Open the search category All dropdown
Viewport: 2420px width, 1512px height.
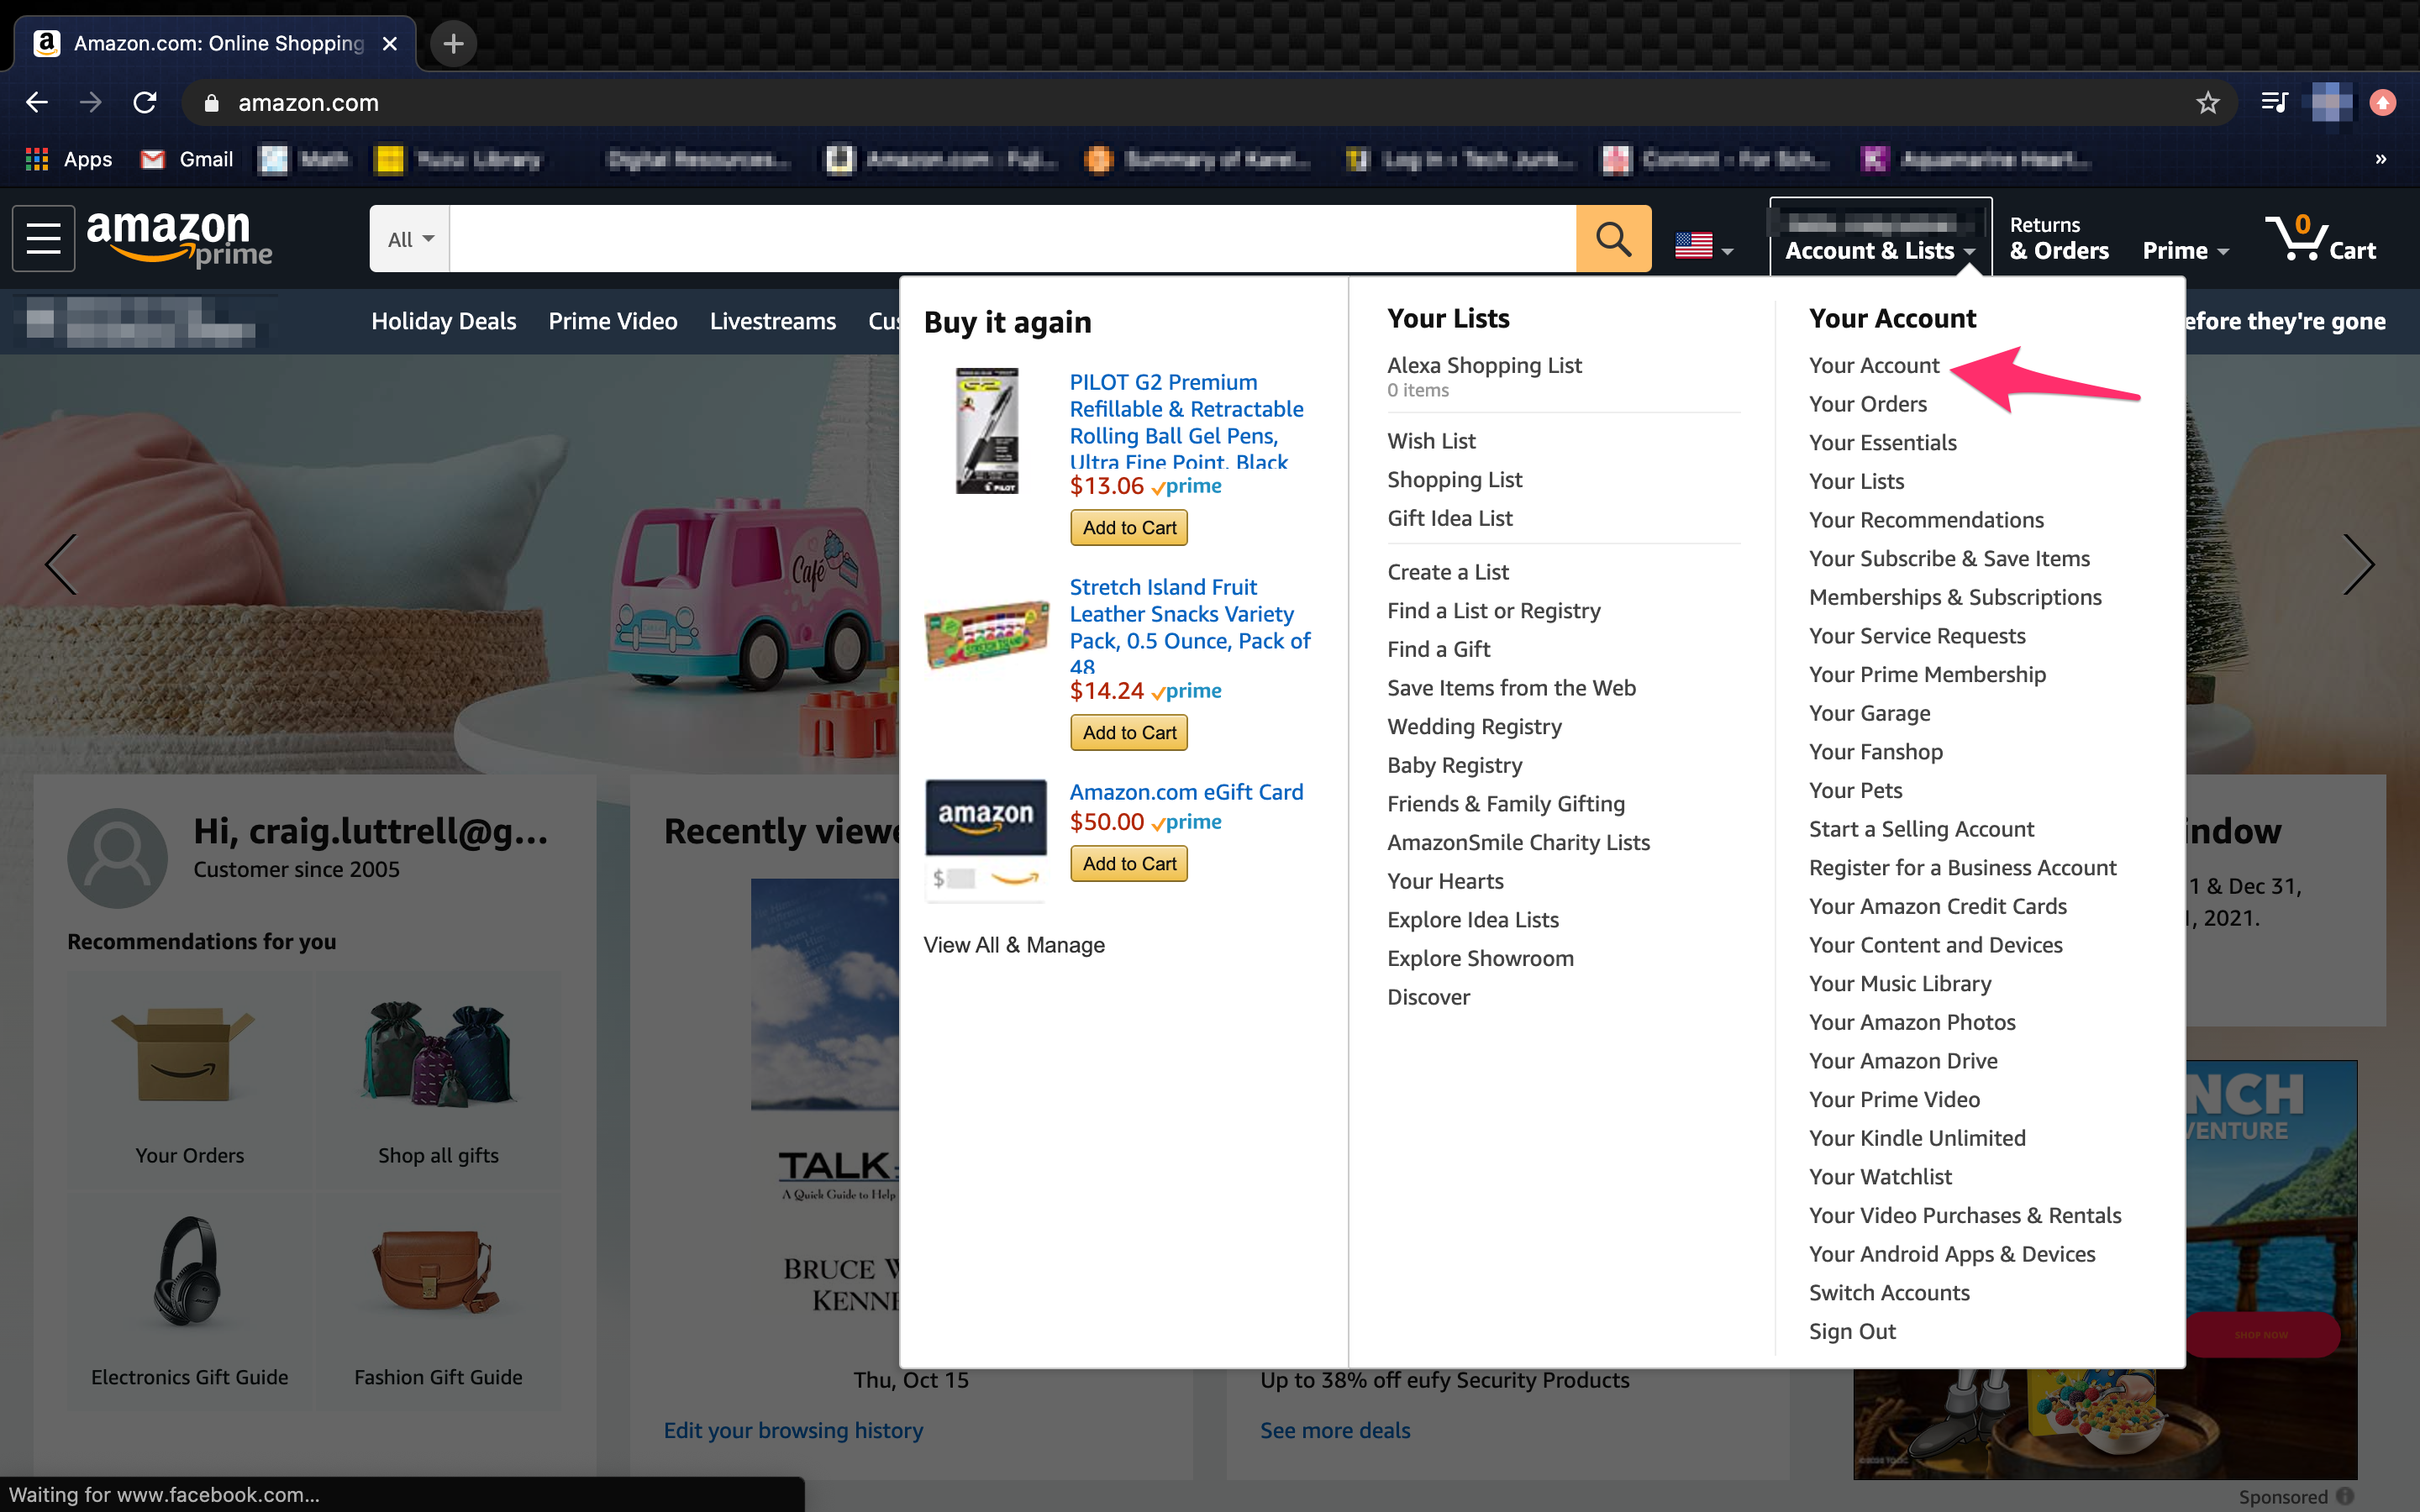[410, 239]
